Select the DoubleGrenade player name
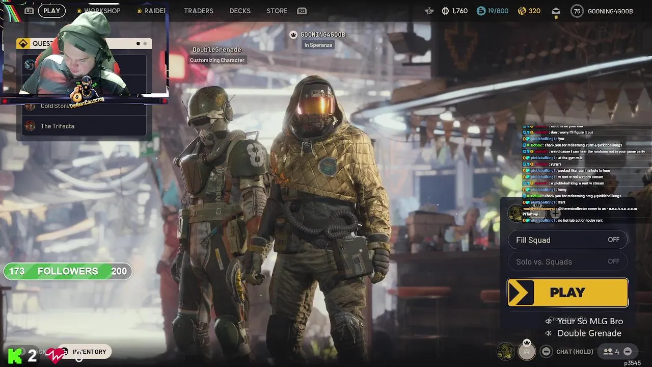This screenshot has height=367, width=652. coord(217,49)
